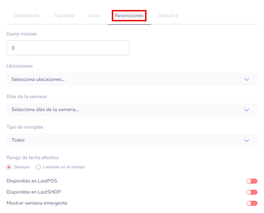
Task: Click the 'Rango de fecha efectivo' label
Action: pyautogui.click(x=33, y=158)
